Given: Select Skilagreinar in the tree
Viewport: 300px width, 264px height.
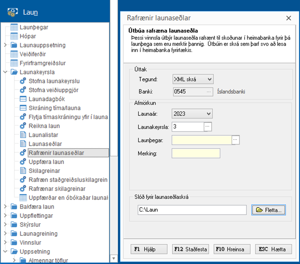Looking at the screenshot, I should pos(44,171).
